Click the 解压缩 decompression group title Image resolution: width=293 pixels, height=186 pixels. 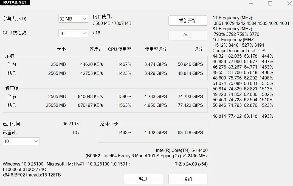pos(12,88)
